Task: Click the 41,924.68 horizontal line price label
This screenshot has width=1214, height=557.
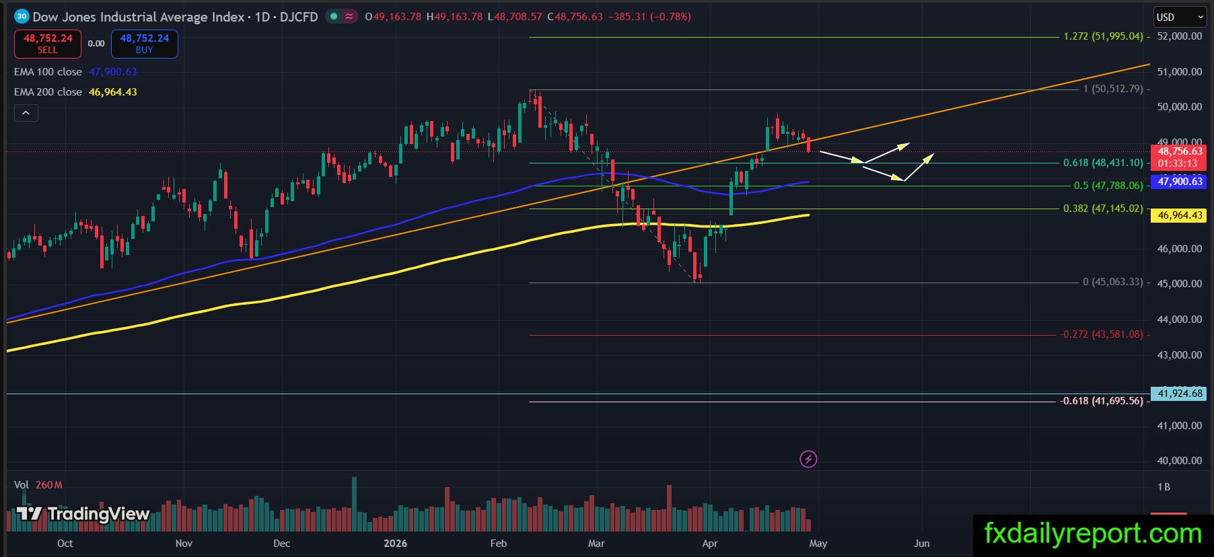Action: pos(1180,394)
